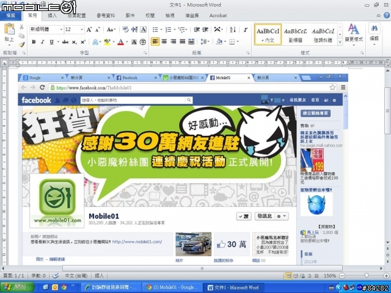Image resolution: width=391 pixels, height=293 pixels.
Task: Click the Numbering list icon
Action: [x=169, y=30]
